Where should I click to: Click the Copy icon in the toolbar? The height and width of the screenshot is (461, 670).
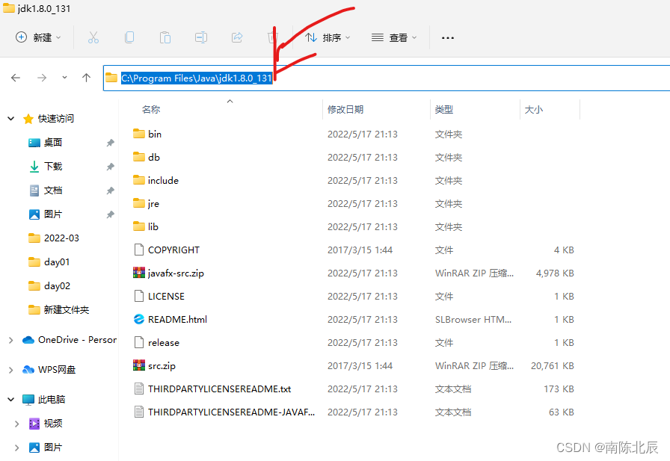pyautogui.click(x=129, y=37)
